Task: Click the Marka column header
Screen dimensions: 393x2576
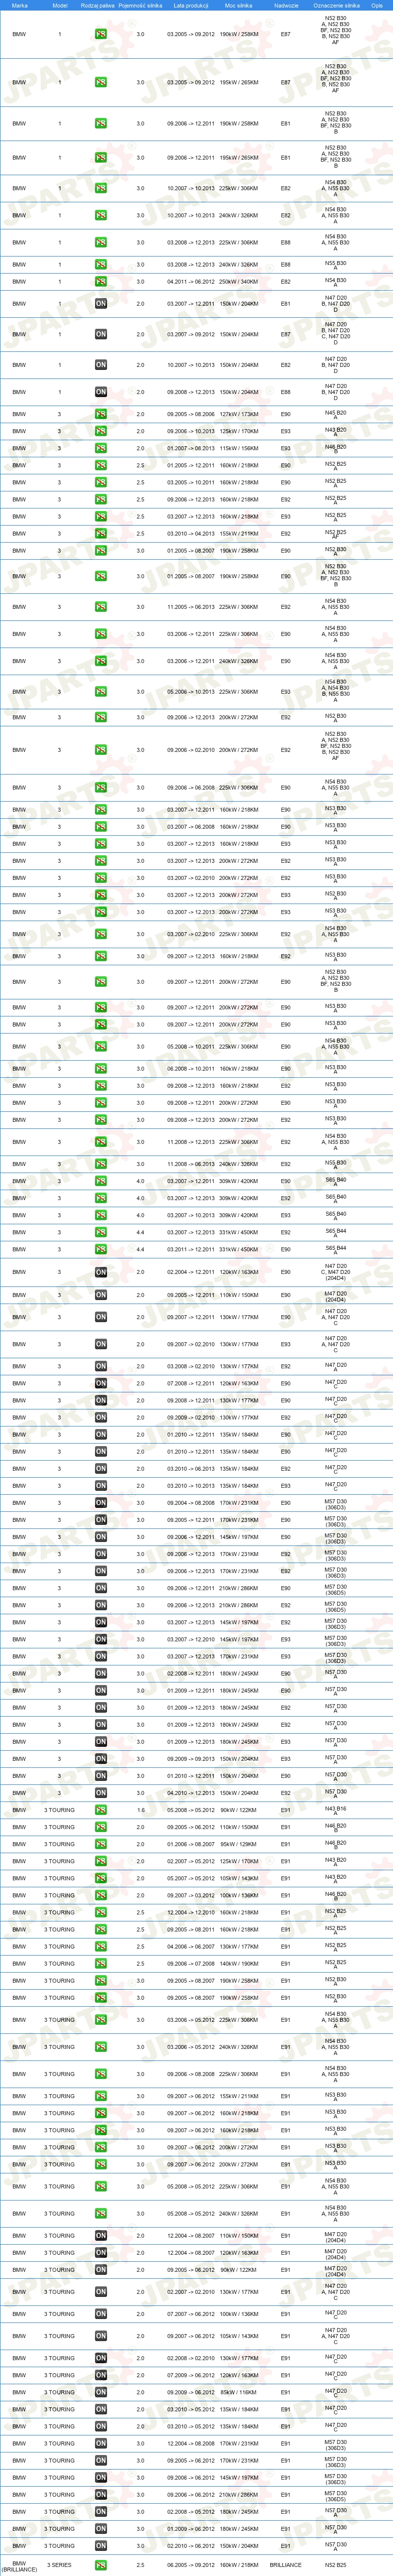Action: click(x=19, y=5)
